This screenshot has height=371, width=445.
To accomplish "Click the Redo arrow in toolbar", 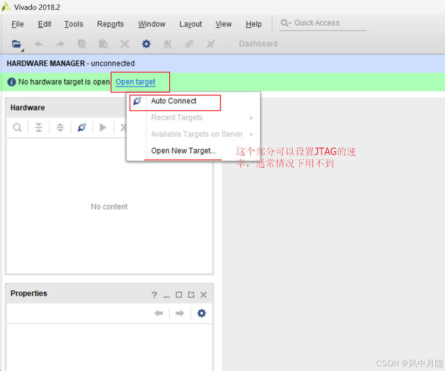I will point(60,44).
